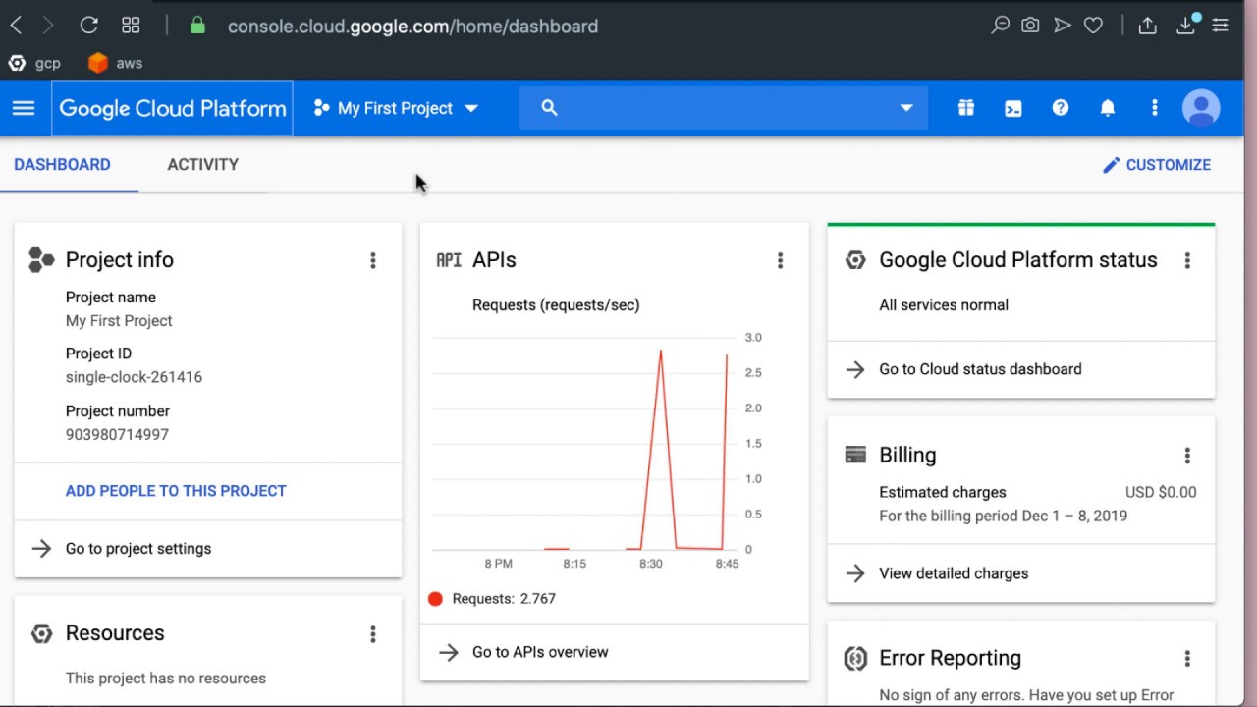The image size is (1257, 707).
Task: Expand the search bar dropdown arrow
Action: point(905,108)
